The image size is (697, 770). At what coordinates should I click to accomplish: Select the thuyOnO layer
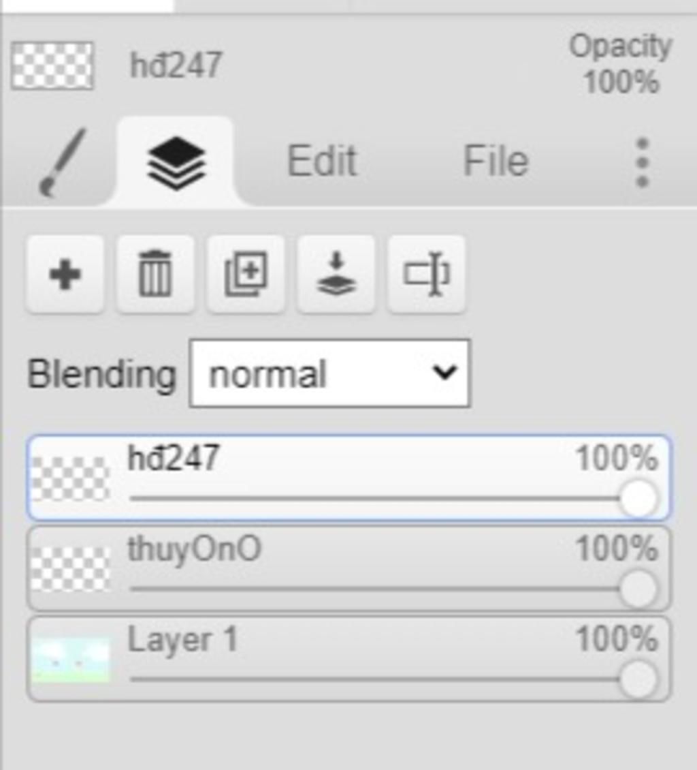pos(348,568)
